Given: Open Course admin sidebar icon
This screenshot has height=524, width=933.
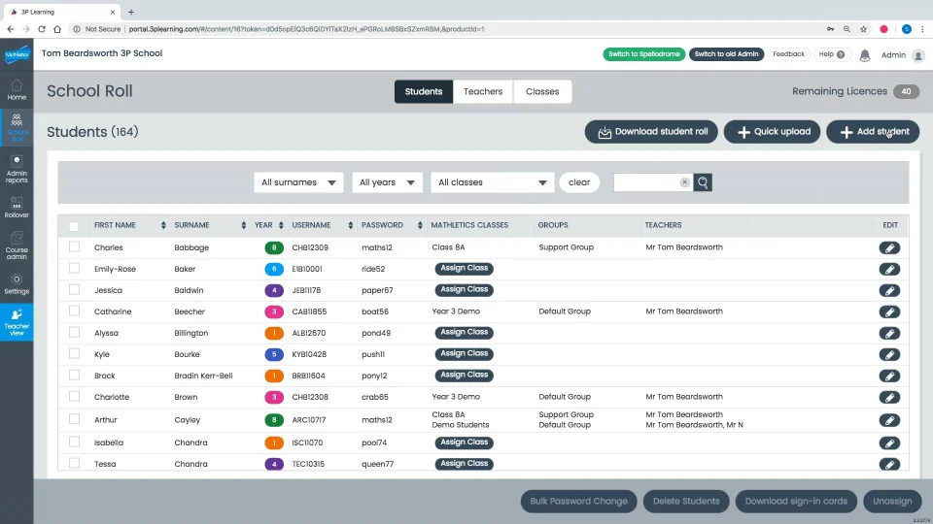Looking at the screenshot, I should [17, 246].
